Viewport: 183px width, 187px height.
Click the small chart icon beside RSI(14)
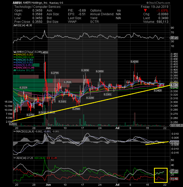pos(15,25)
